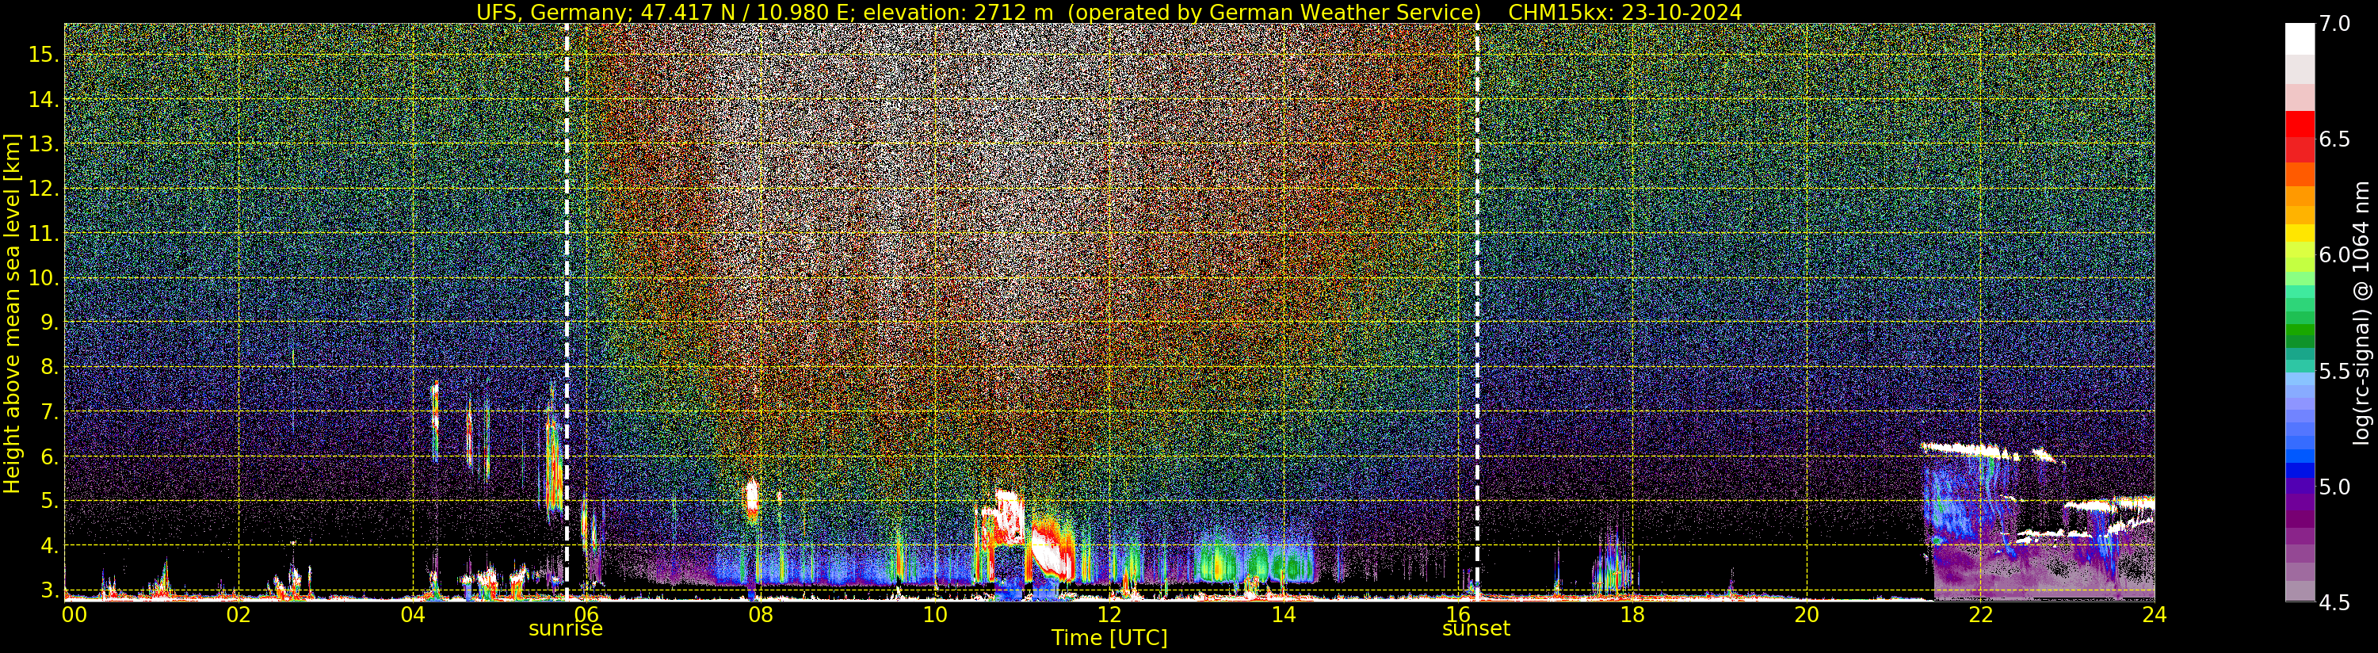The width and height of the screenshot is (2378, 653).
Task: Click the '06' time tick label
Action: click(586, 614)
